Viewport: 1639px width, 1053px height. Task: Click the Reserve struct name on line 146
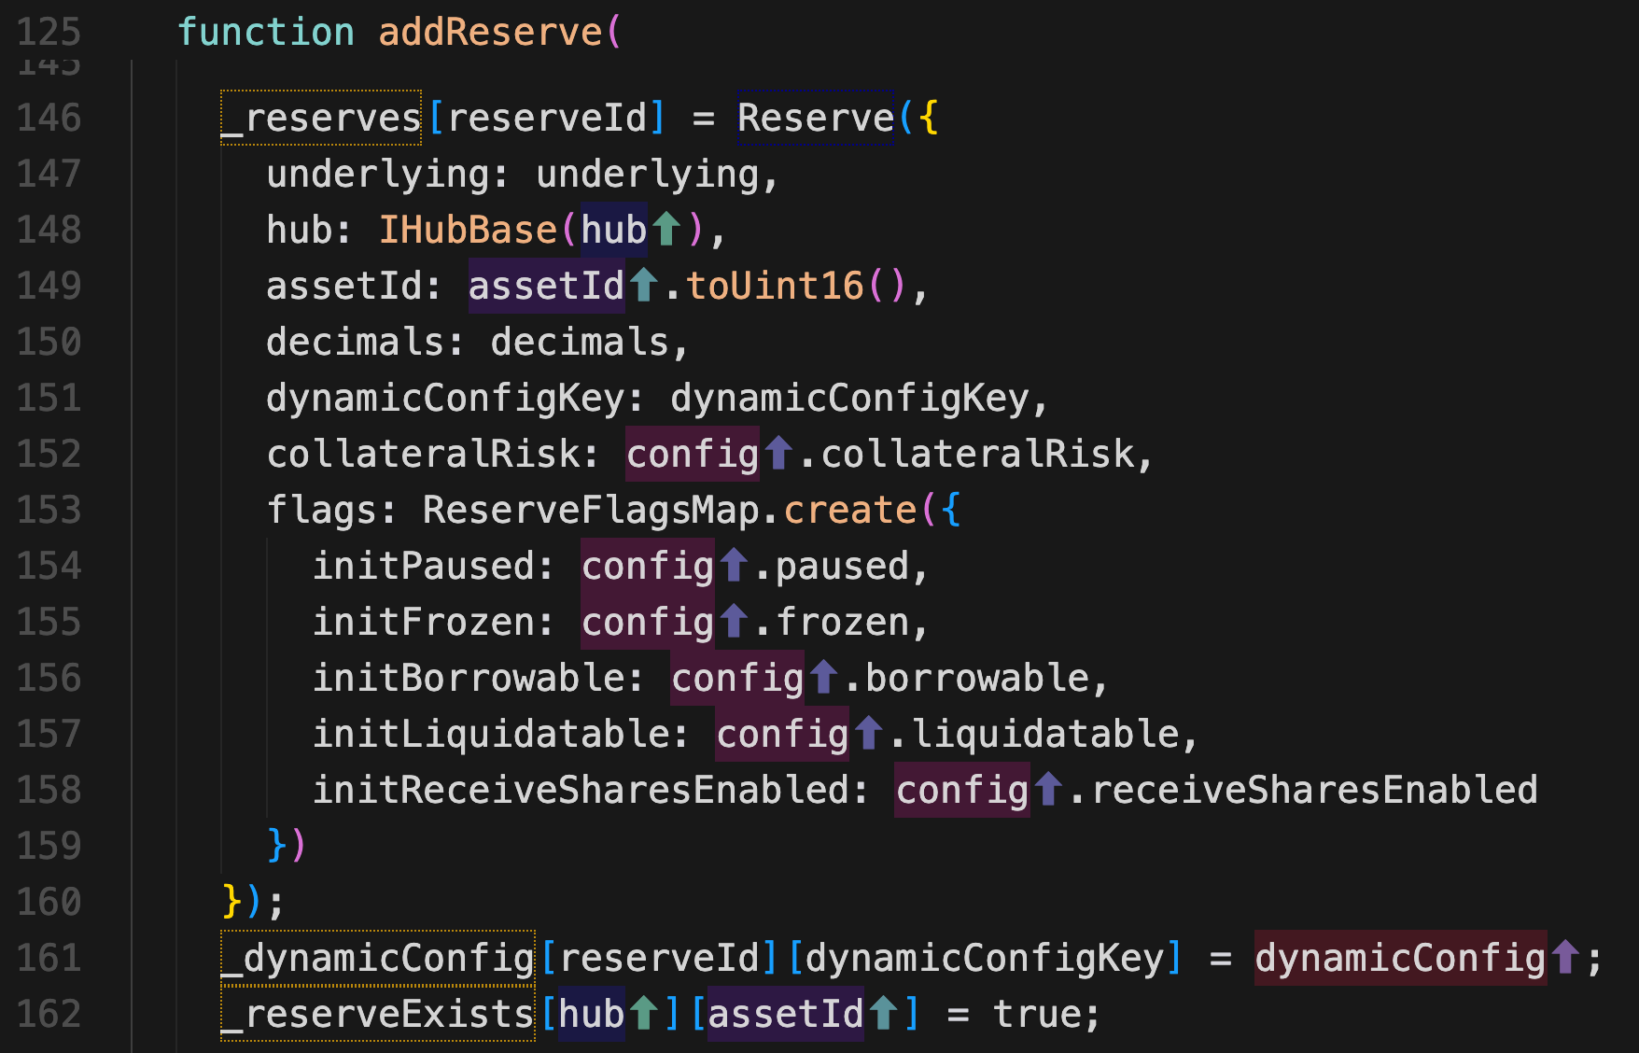[x=816, y=118]
